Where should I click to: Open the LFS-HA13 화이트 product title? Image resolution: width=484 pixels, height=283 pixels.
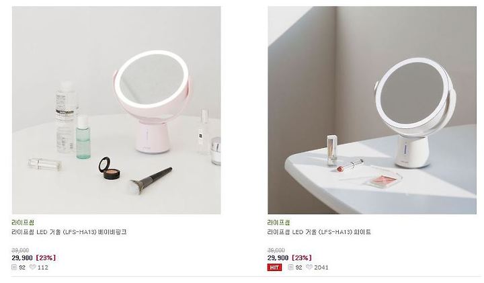click(x=319, y=232)
